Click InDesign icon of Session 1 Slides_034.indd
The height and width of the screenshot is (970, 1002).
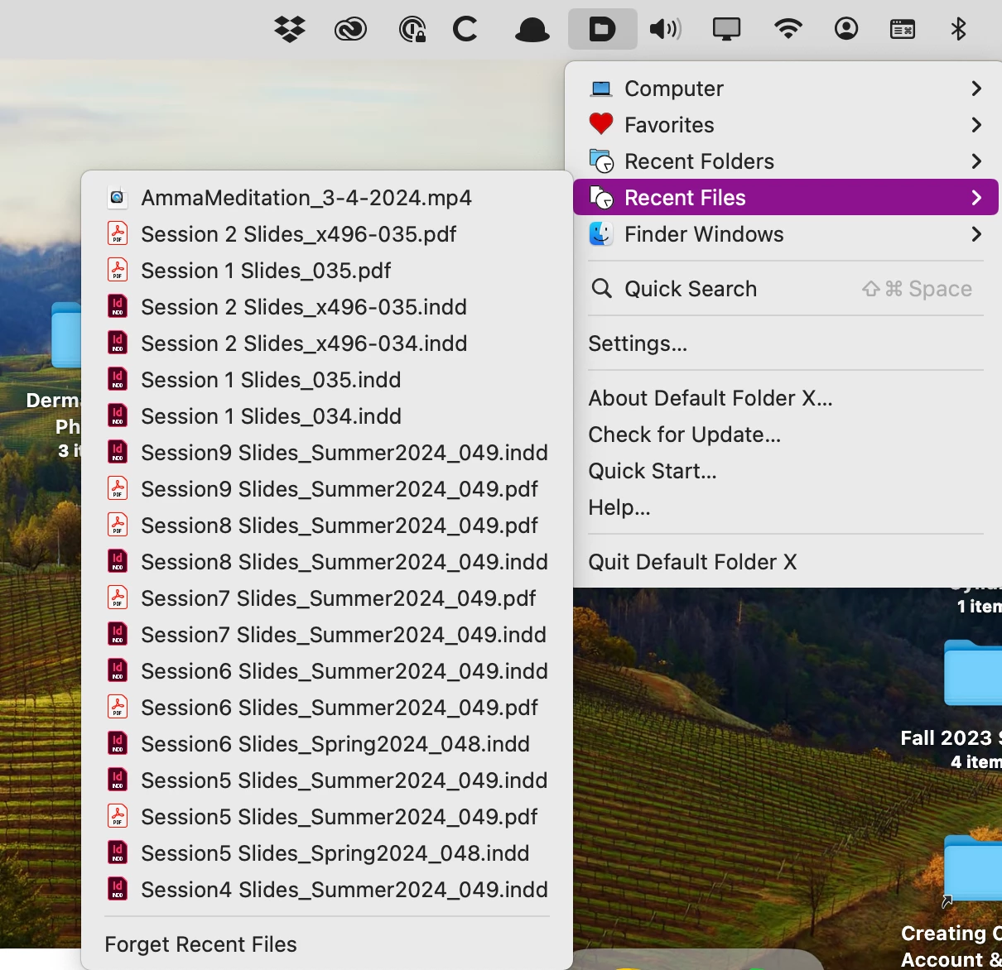click(118, 416)
